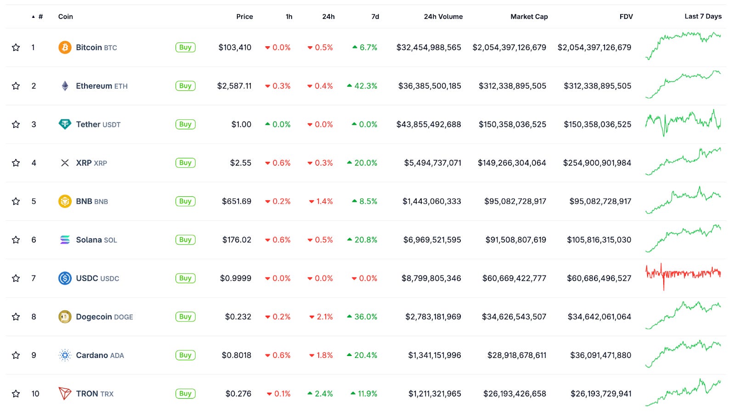Sort by 24h Volume column
Image resolution: width=735 pixels, height=412 pixels.
point(443,17)
